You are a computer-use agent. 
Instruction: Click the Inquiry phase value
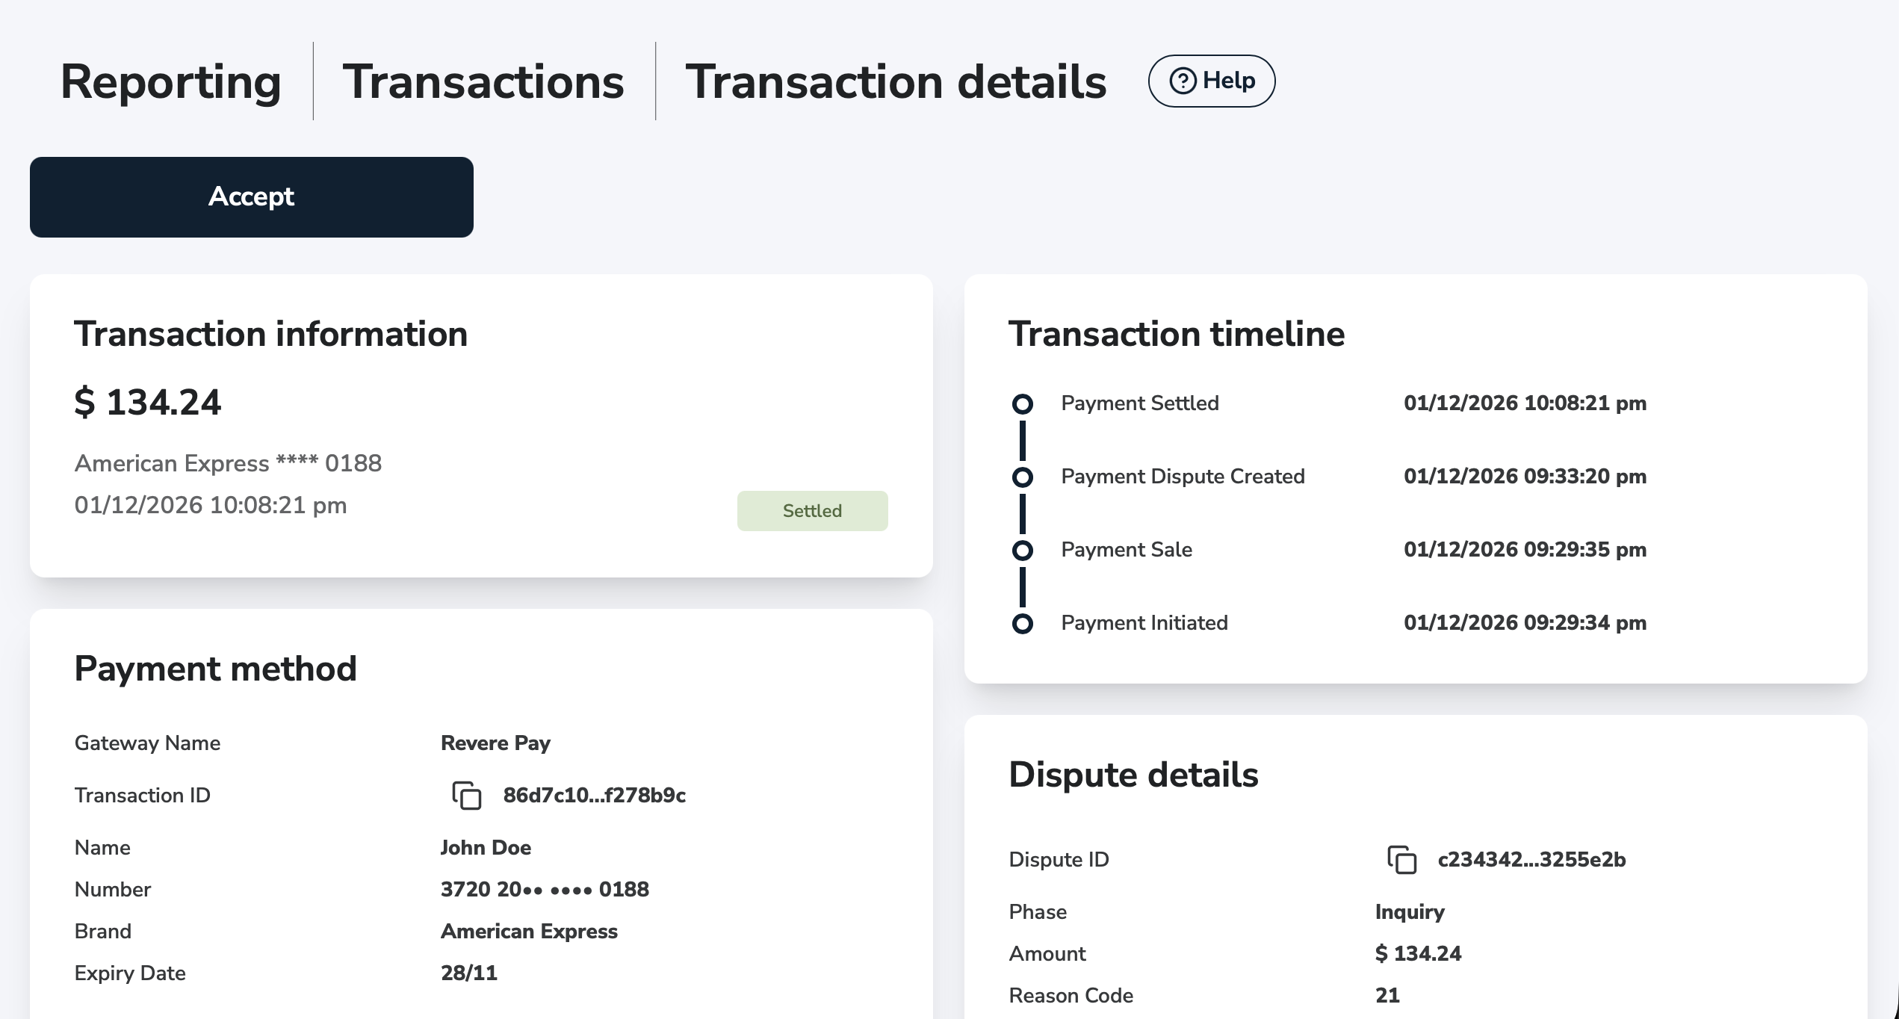pyautogui.click(x=1410, y=912)
